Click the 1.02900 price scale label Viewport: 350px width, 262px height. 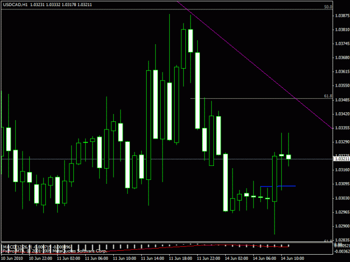pos(342,226)
